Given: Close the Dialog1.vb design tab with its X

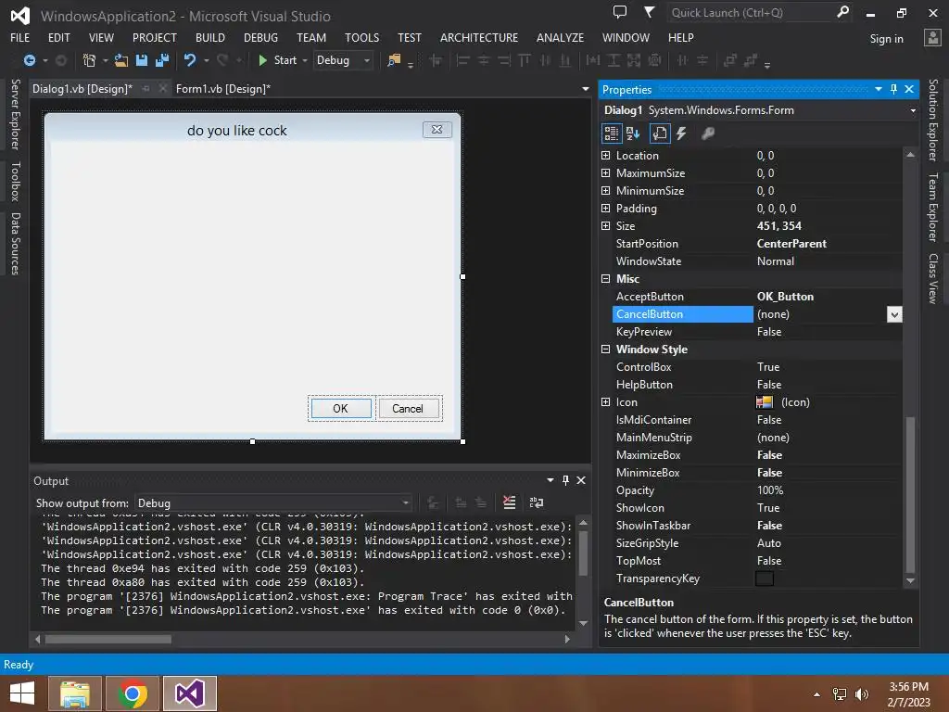Looking at the screenshot, I should [x=162, y=88].
